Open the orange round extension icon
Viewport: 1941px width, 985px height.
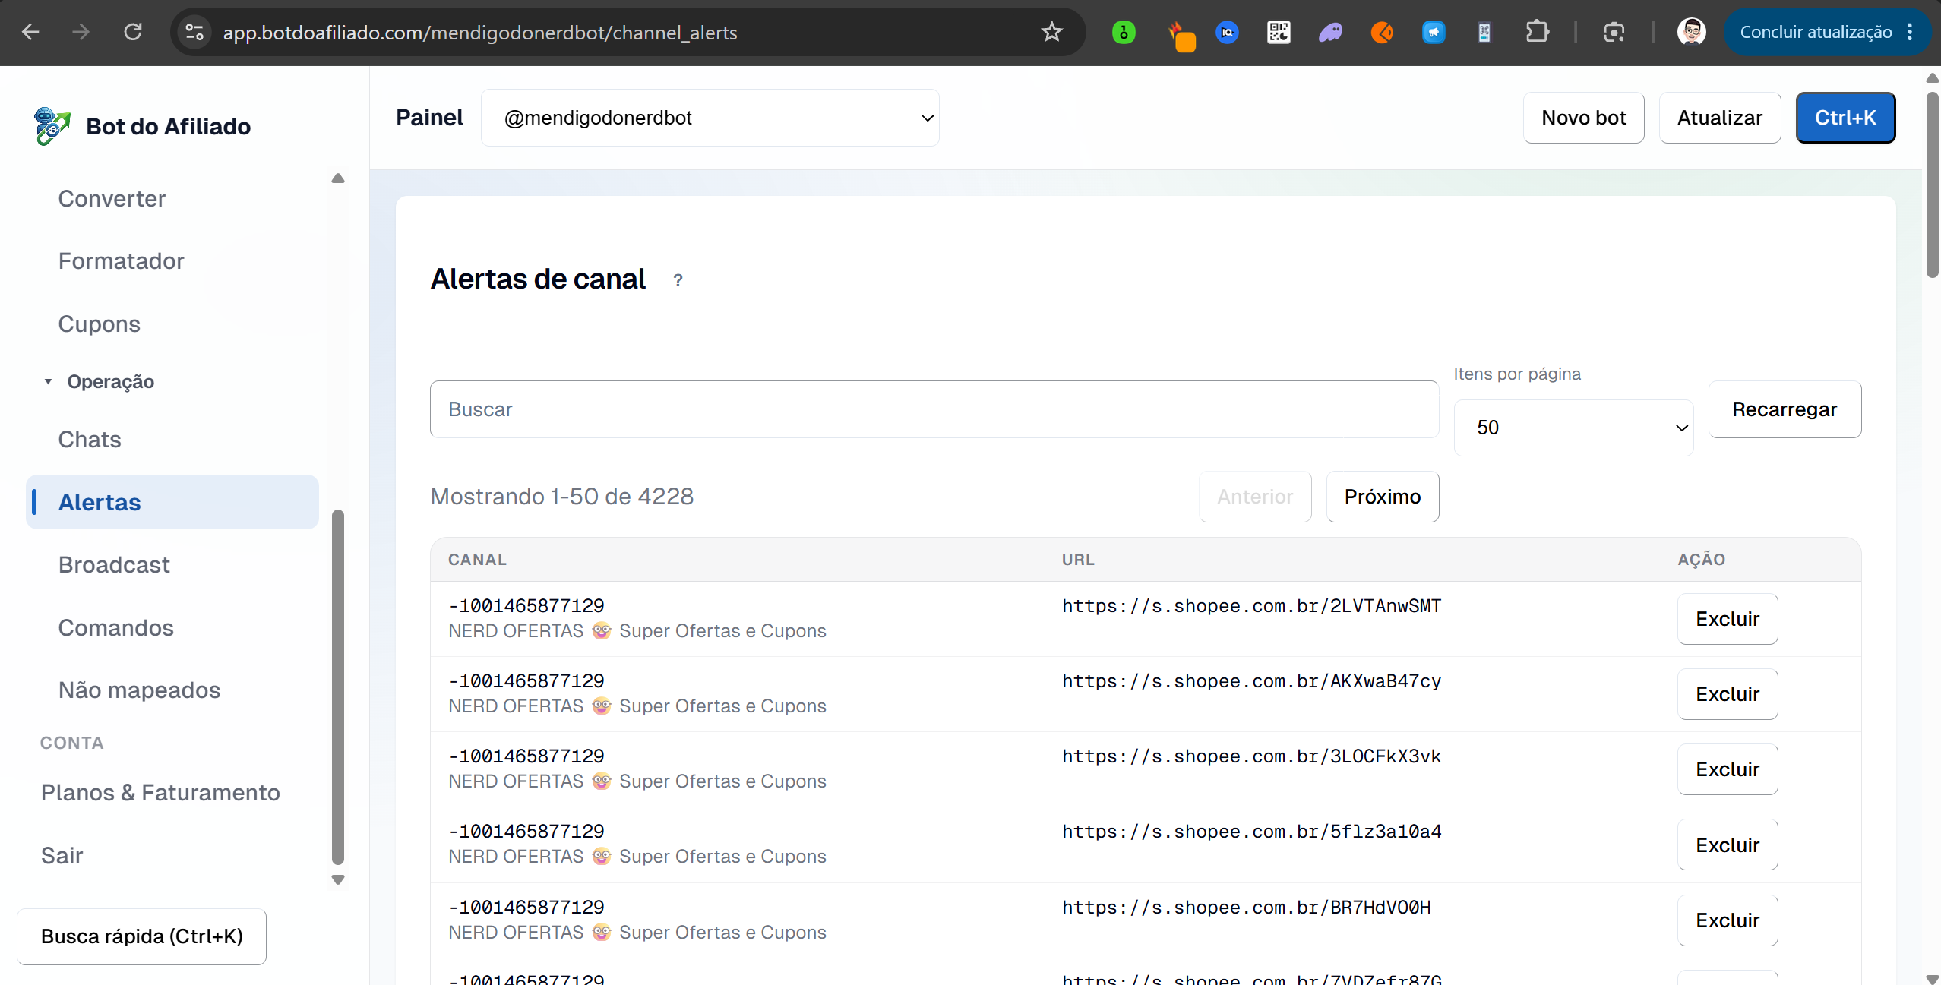(1382, 32)
